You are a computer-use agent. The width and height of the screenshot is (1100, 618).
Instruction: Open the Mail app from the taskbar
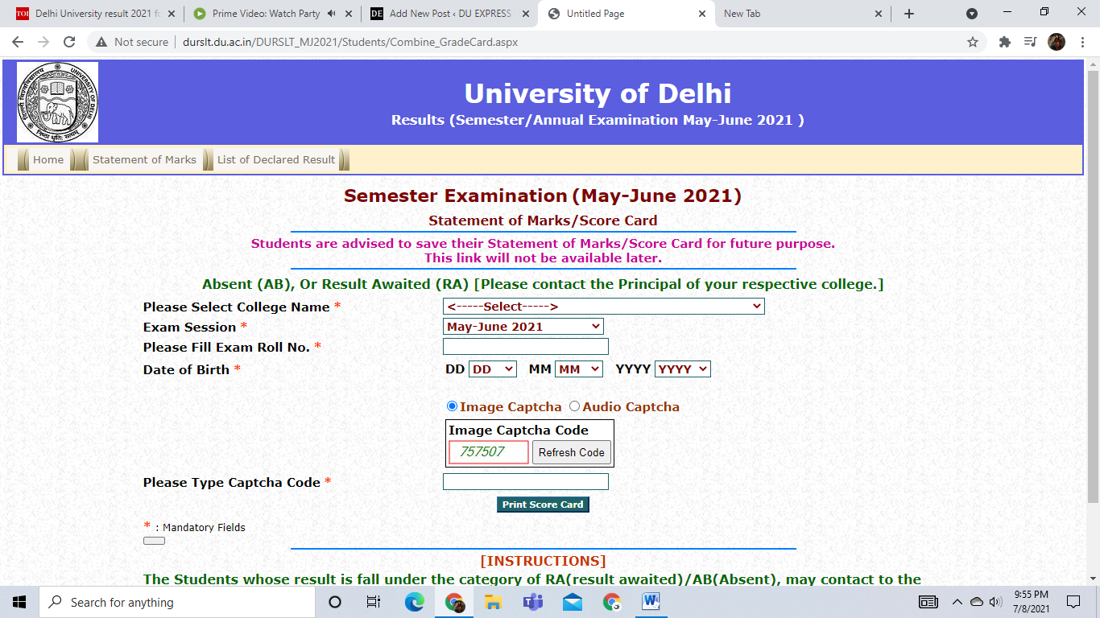pos(573,601)
